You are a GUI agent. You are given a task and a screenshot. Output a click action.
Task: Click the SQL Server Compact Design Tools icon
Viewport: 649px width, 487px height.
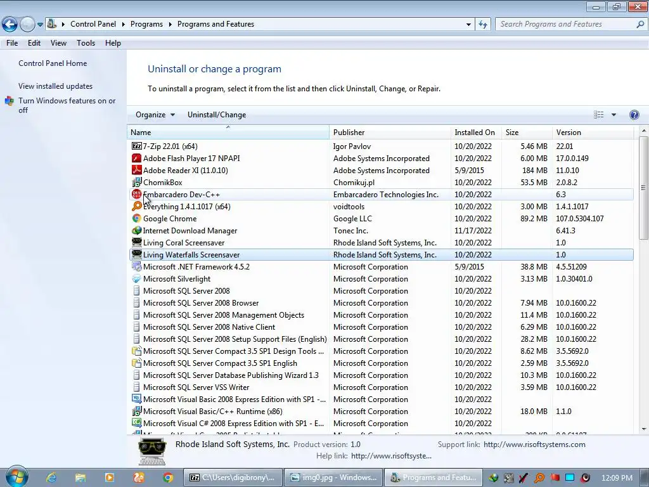pyautogui.click(x=136, y=351)
